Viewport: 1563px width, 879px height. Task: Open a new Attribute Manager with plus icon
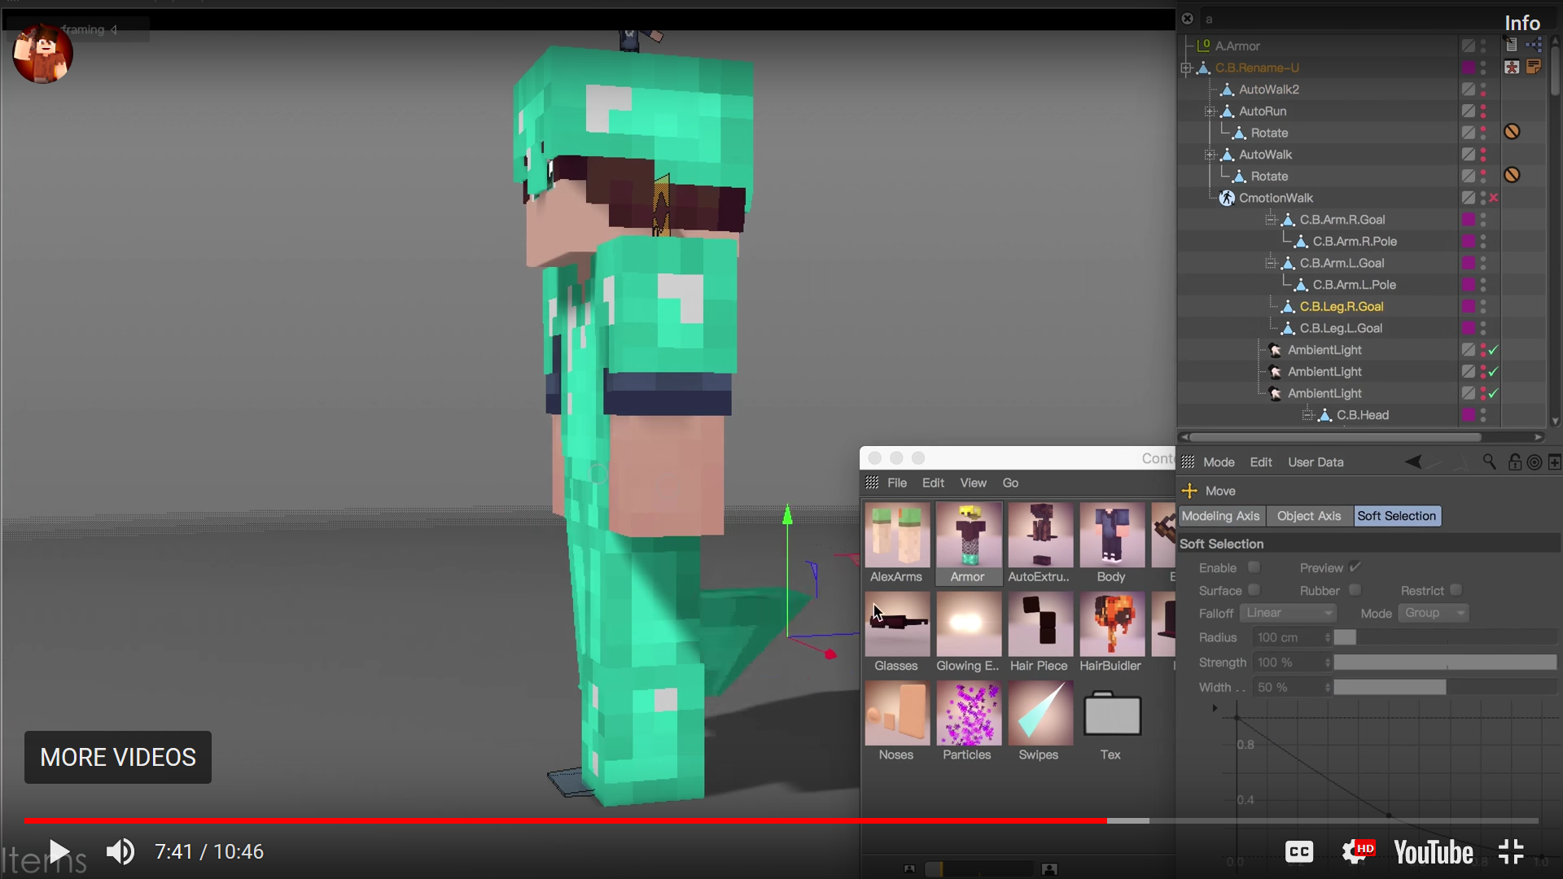1554,462
